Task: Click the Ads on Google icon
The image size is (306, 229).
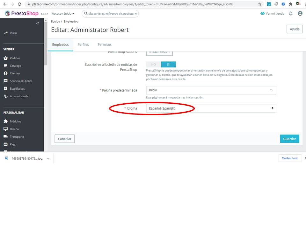Action: tap(5, 96)
